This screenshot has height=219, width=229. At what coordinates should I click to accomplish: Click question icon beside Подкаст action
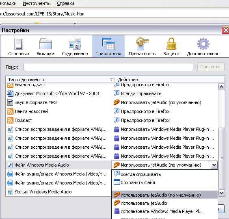click(x=117, y=120)
